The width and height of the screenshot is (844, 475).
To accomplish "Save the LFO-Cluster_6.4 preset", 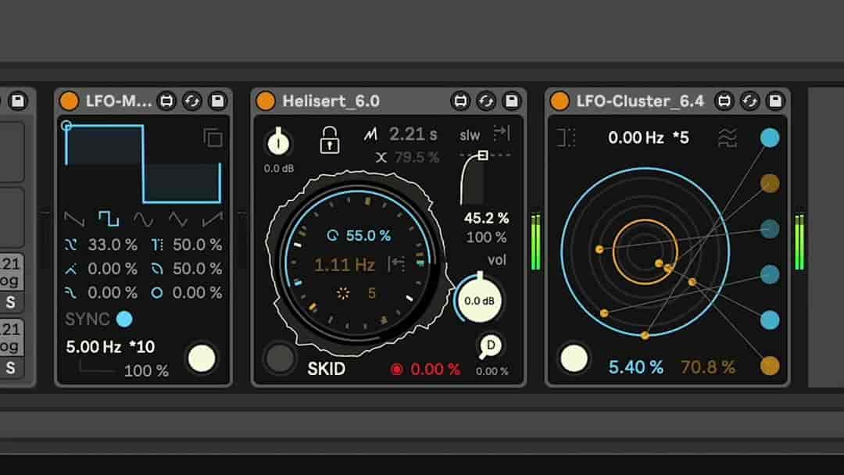I will coord(773,102).
